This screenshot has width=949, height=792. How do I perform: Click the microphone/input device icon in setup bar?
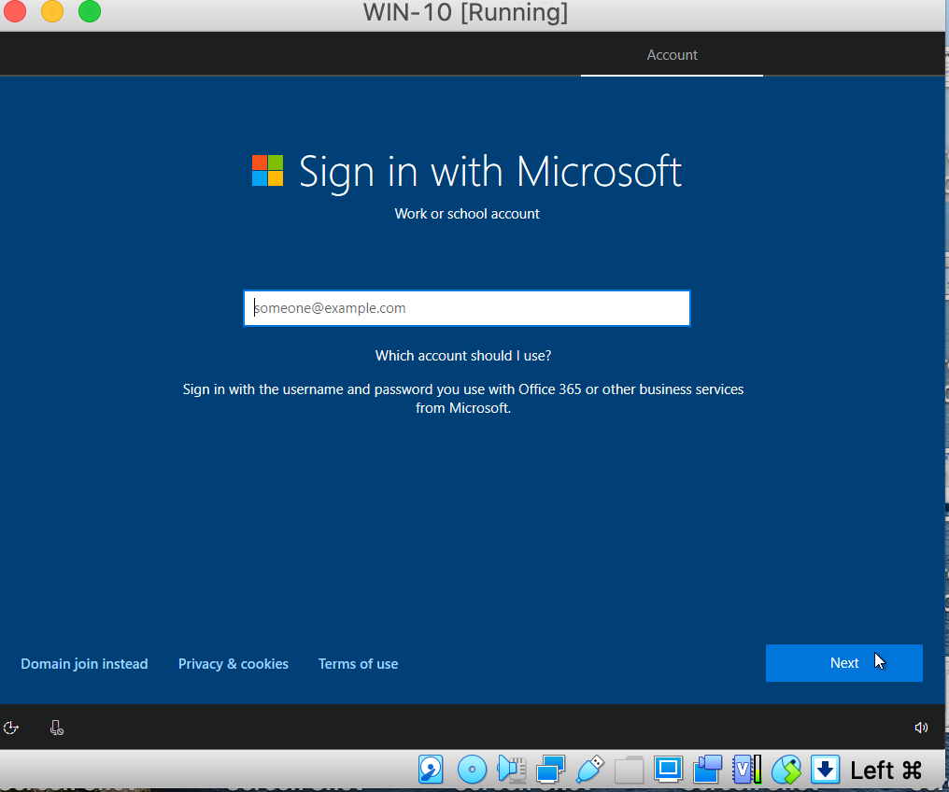pos(56,728)
